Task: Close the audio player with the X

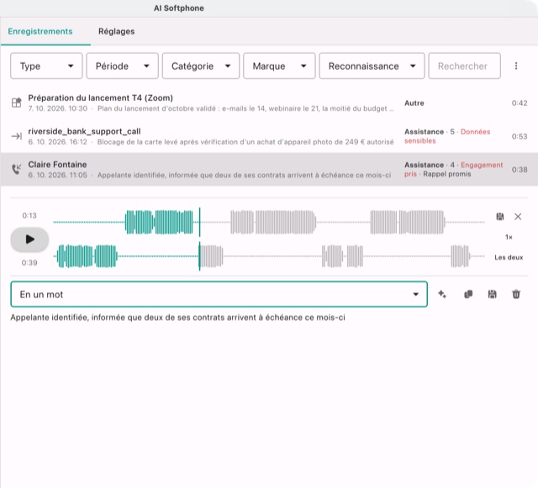Action: tap(518, 217)
